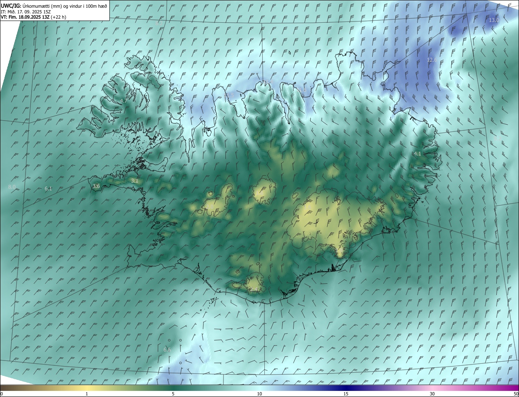Click the '3.6' value on Snæfellsnes
Screen dimensions: 519x397
pos(96,186)
